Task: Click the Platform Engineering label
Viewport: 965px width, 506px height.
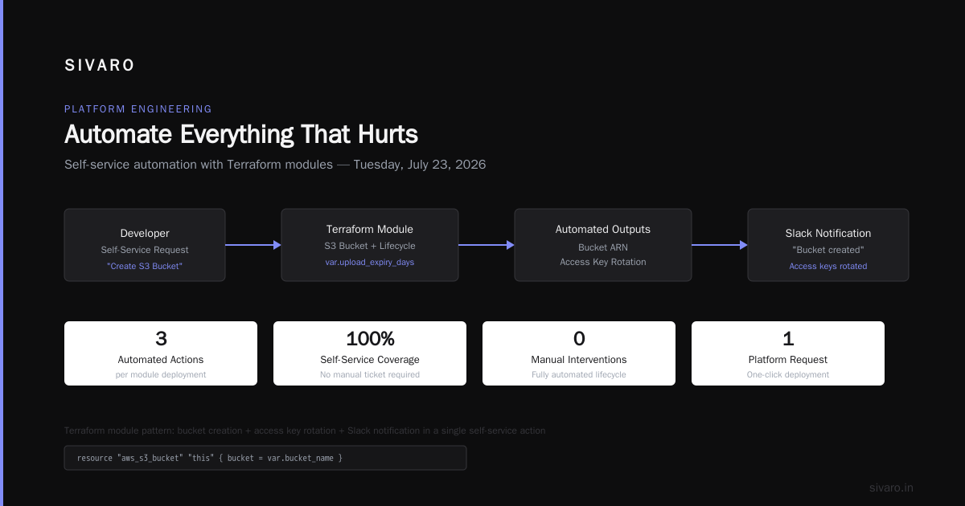Action: [138, 109]
